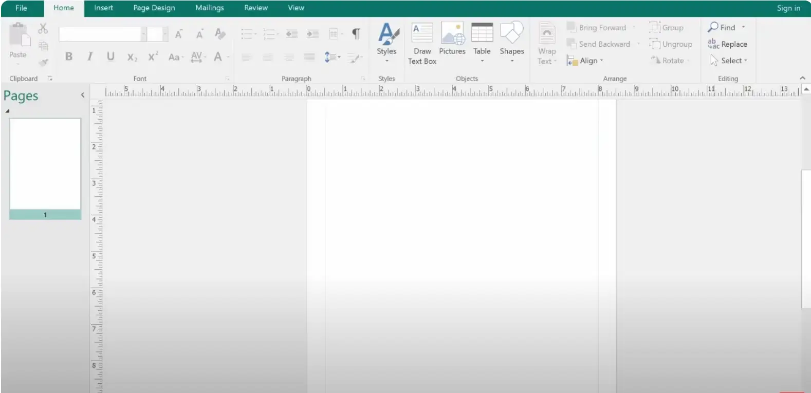811x393 pixels.
Task: Expand the Shapes dropdown
Action: tap(512, 61)
